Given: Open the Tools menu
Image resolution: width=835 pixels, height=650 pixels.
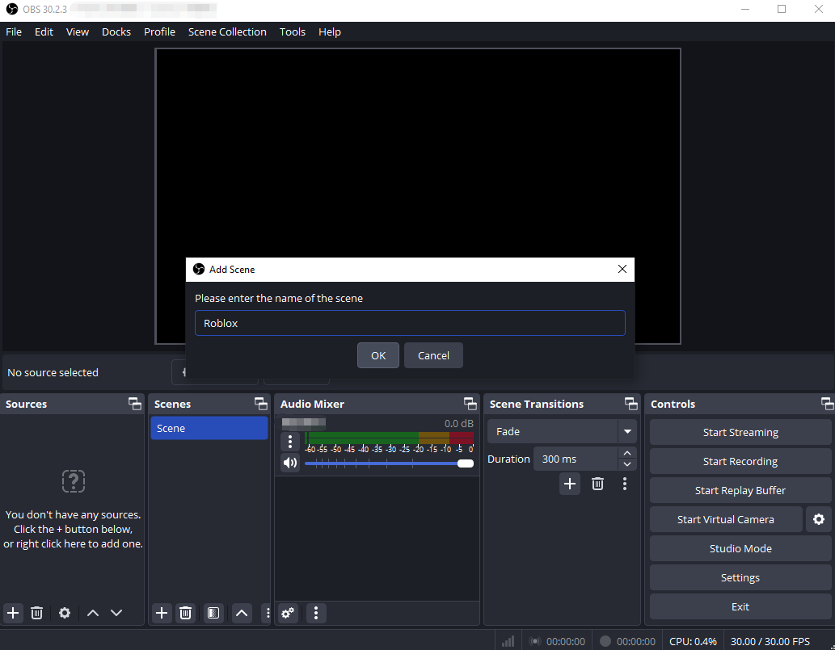Looking at the screenshot, I should point(292,31).
